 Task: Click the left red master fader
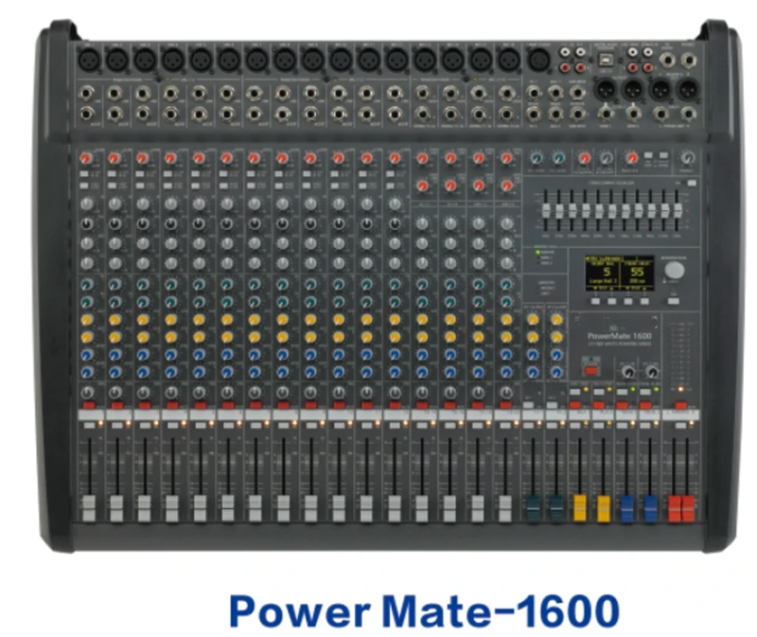(674, 508)
